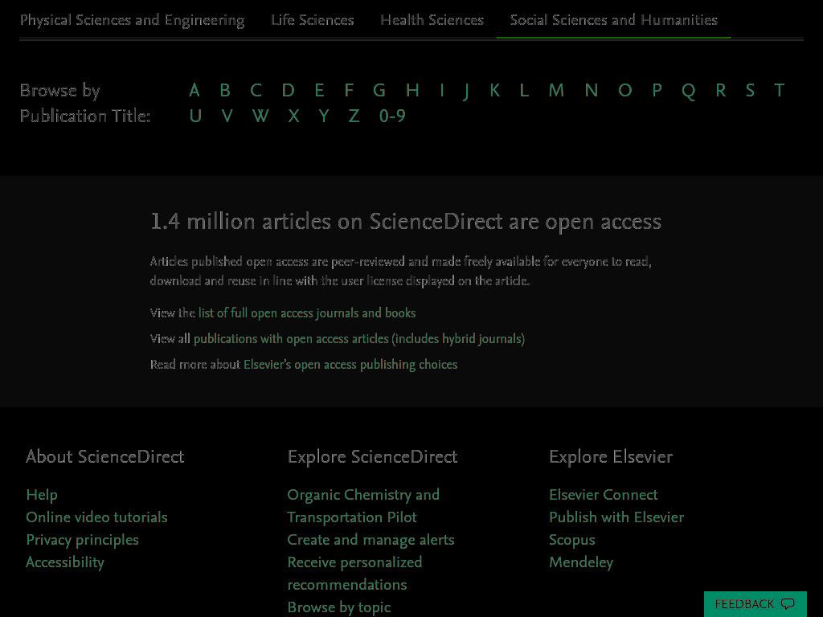Browse publication titles starting with F
This screenshot has height=617, width=823.
click(x=349, y=90)
